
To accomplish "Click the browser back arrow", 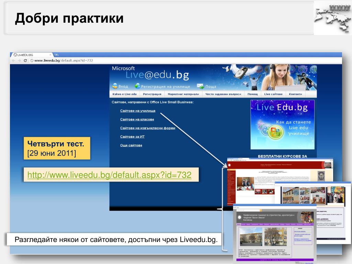I will [x=13, y=60].
